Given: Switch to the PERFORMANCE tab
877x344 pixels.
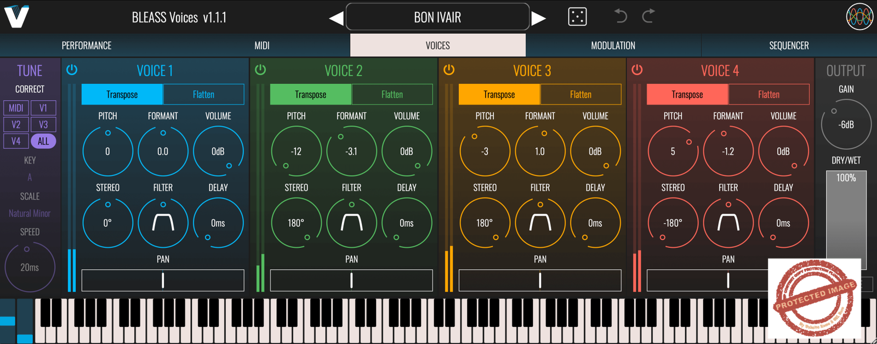Looking at the screenshot, I should click(x=87, y=45).
